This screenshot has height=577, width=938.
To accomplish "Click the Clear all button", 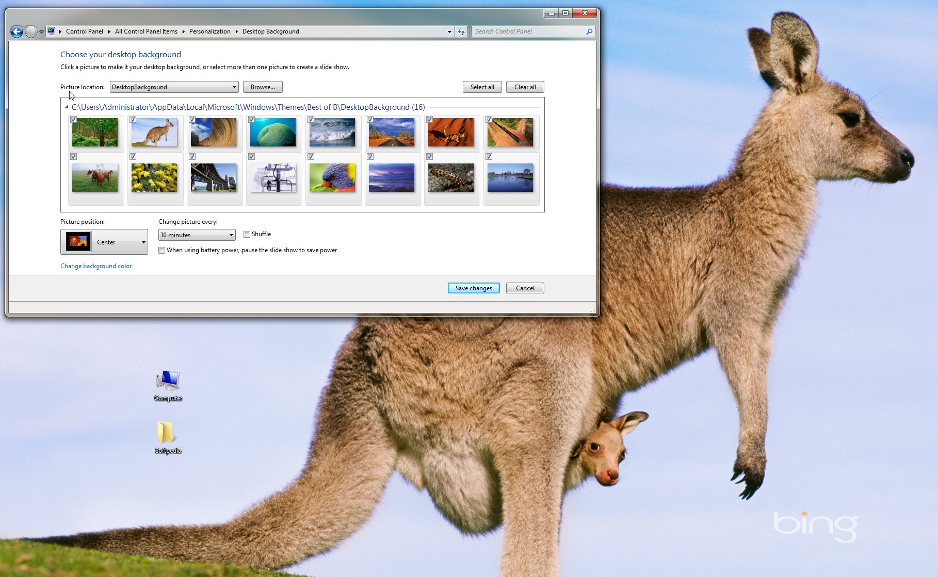I will click(525, 87).
